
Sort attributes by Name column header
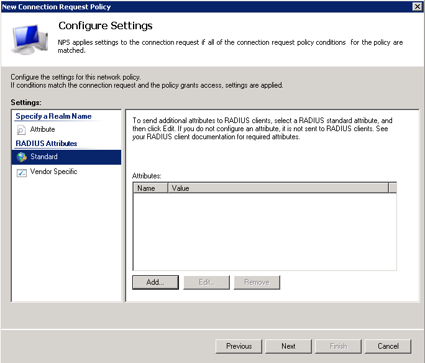[x=151, y=188]
